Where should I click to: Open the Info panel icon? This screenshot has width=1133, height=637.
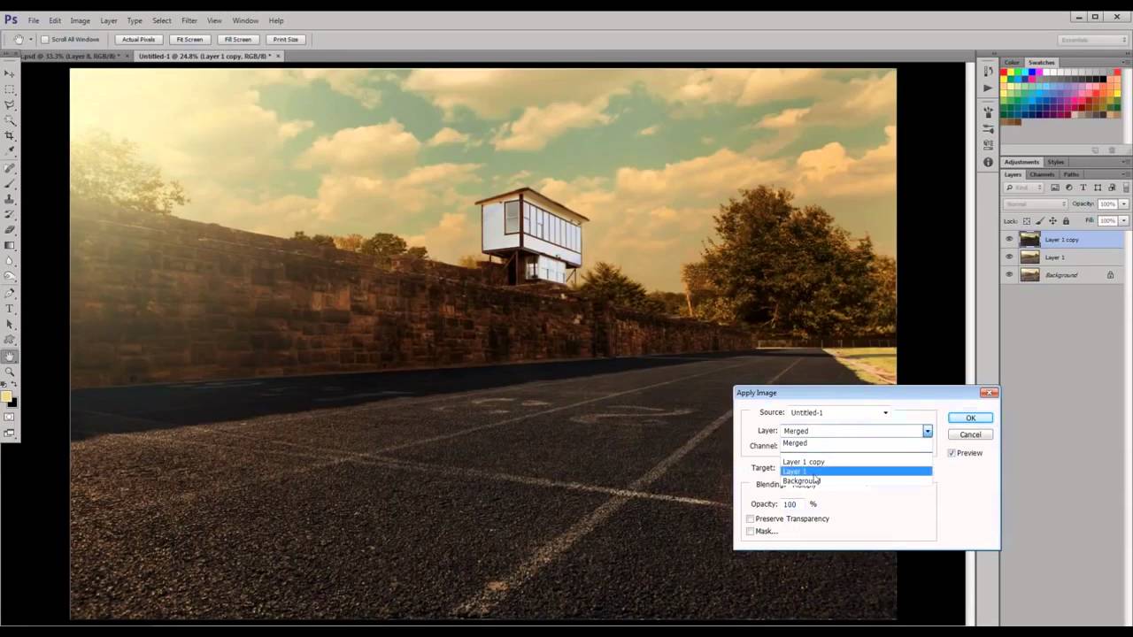coord(988,163)
